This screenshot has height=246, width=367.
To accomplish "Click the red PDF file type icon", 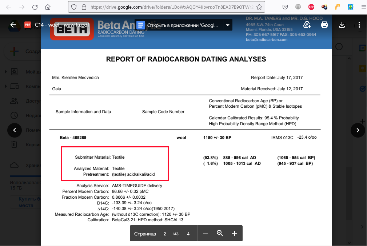I will click(x=28, y=25).
